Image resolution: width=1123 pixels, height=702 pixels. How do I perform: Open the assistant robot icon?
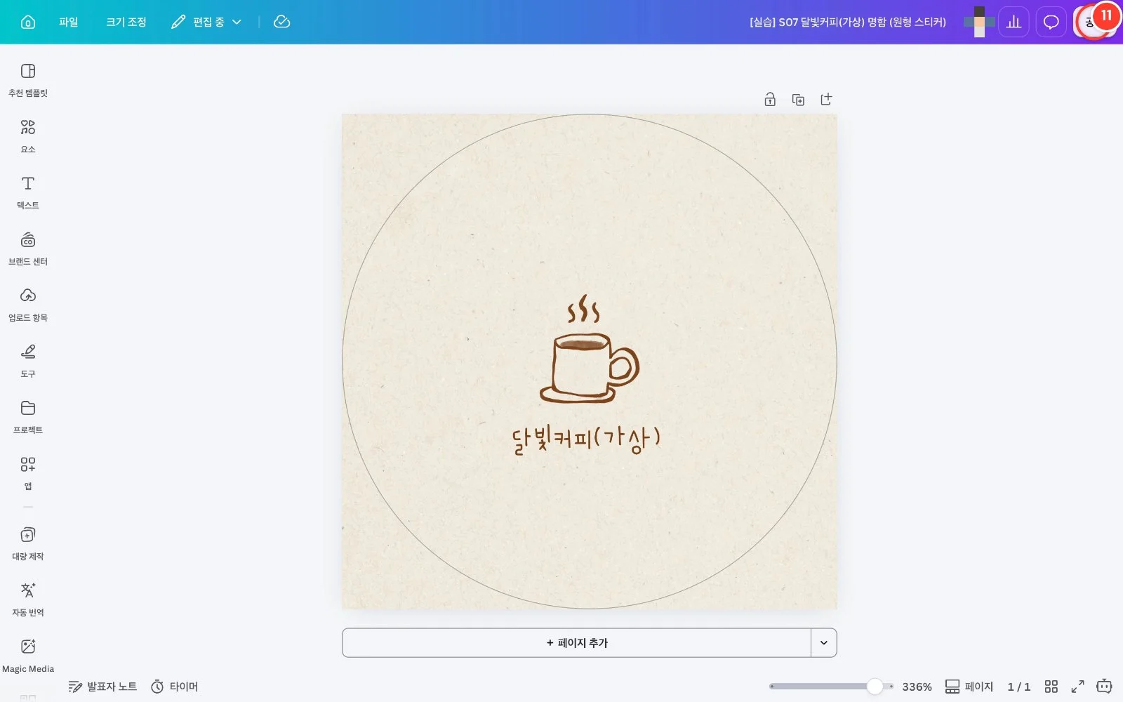tap(1104, 686)
